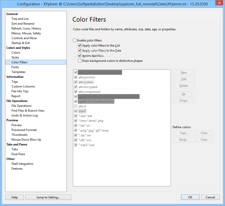Open Help for configuration
The image size is (225, 206).
point(15,197)
